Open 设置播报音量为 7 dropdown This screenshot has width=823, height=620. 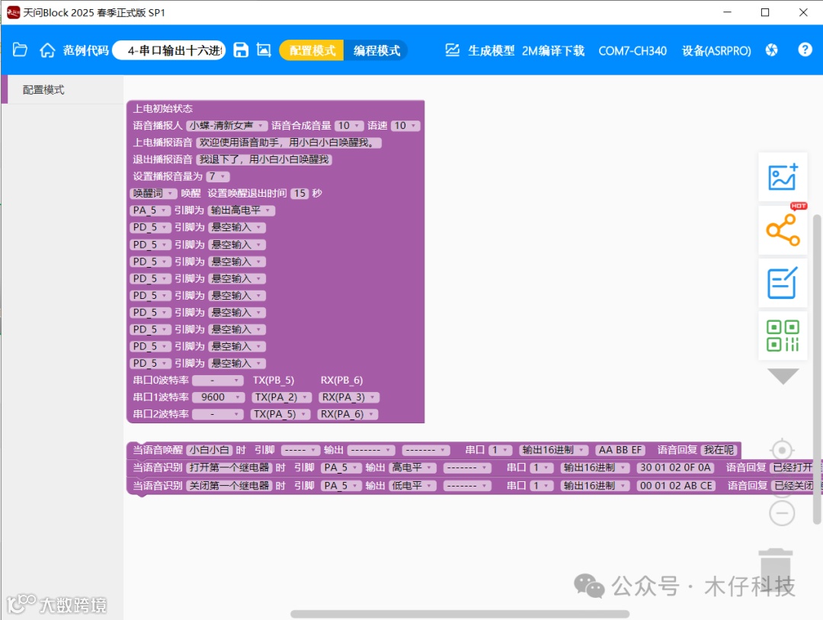[218, 176]
